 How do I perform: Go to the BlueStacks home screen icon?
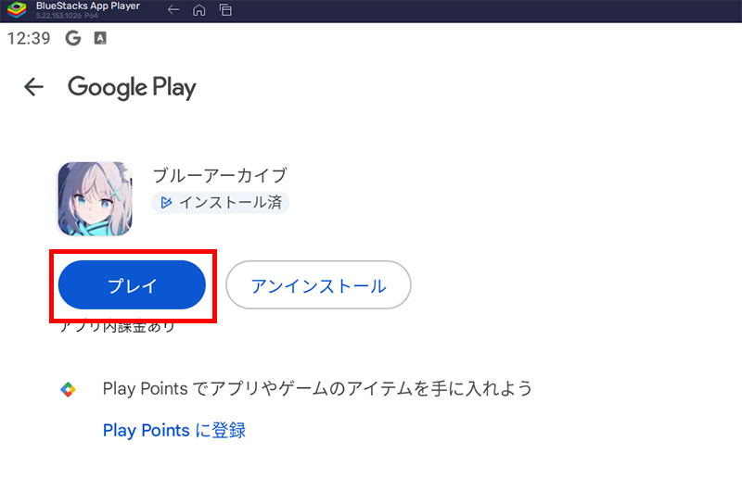(198, 11)
